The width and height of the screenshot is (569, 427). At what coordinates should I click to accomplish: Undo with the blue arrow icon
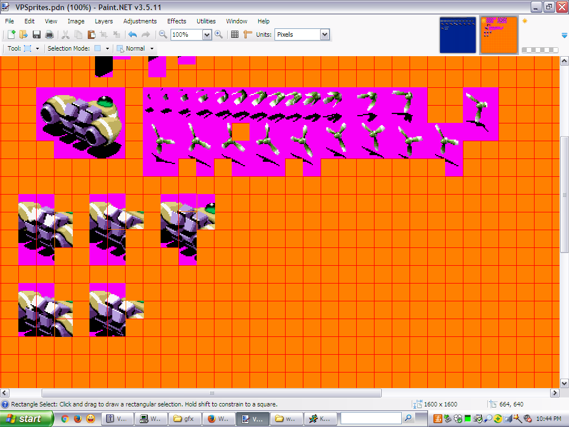[x=132, y=34]
